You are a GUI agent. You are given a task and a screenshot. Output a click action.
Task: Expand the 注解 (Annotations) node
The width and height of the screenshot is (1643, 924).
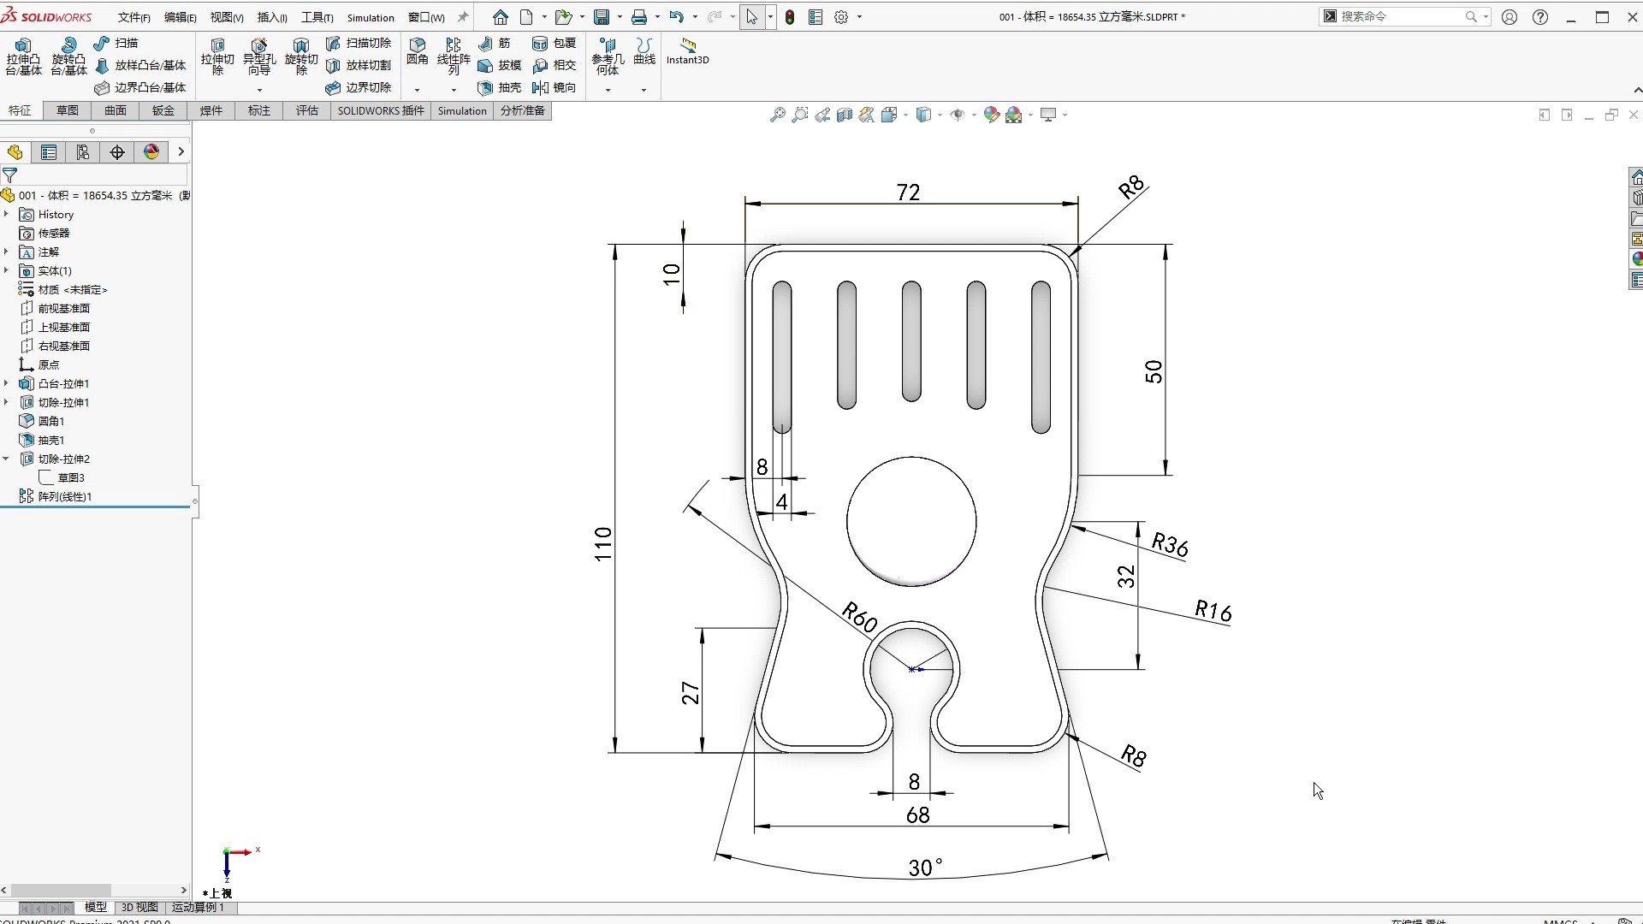click(7, 252)
